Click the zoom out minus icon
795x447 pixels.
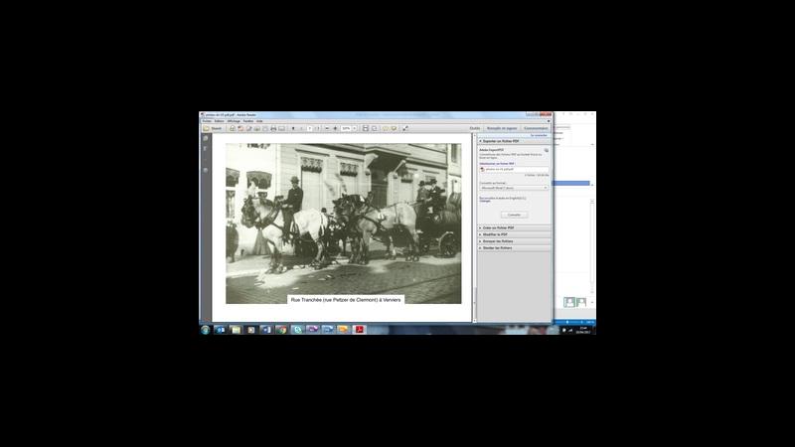pos(327,129)
